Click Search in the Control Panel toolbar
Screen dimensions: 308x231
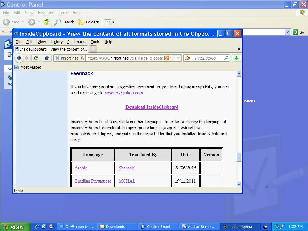tap(64, 22)
